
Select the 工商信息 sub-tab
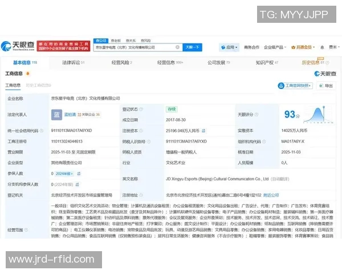pos(13,86)
